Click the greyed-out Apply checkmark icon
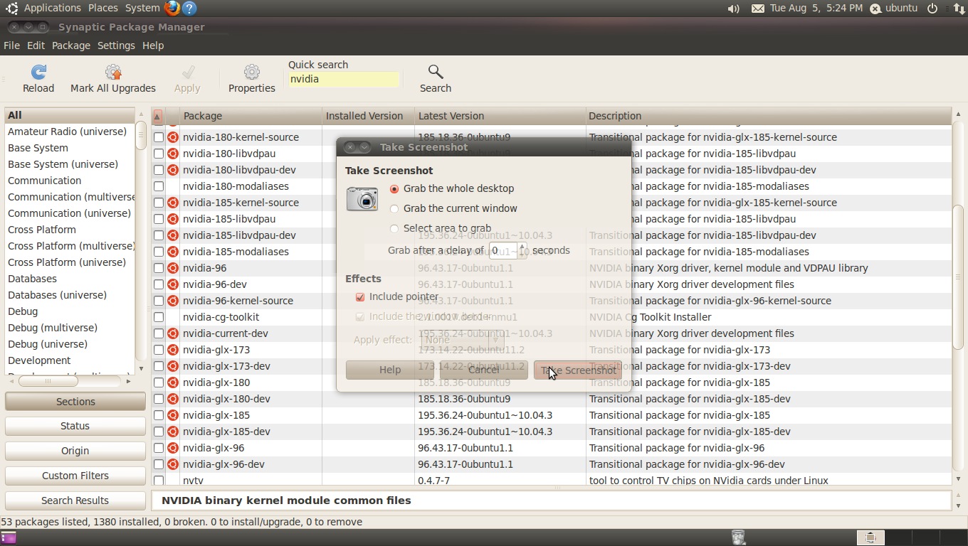968x546 pixels. pyautogui.click(x=188, y=72)
